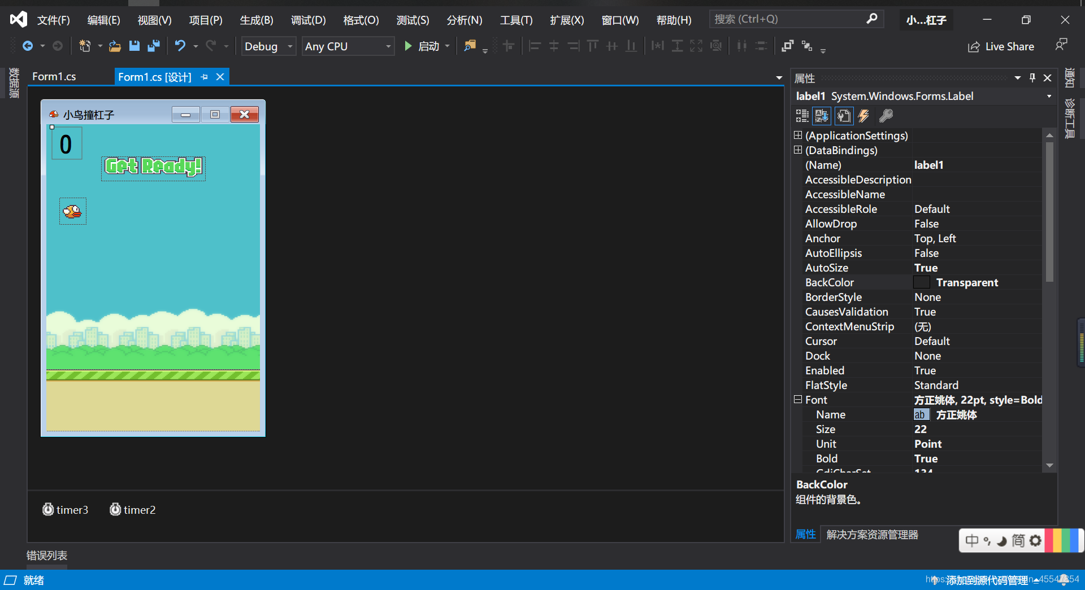Expand the (DataBindings) property node
Viewport: 1085px width, 590px height.
tap(798, 150)
